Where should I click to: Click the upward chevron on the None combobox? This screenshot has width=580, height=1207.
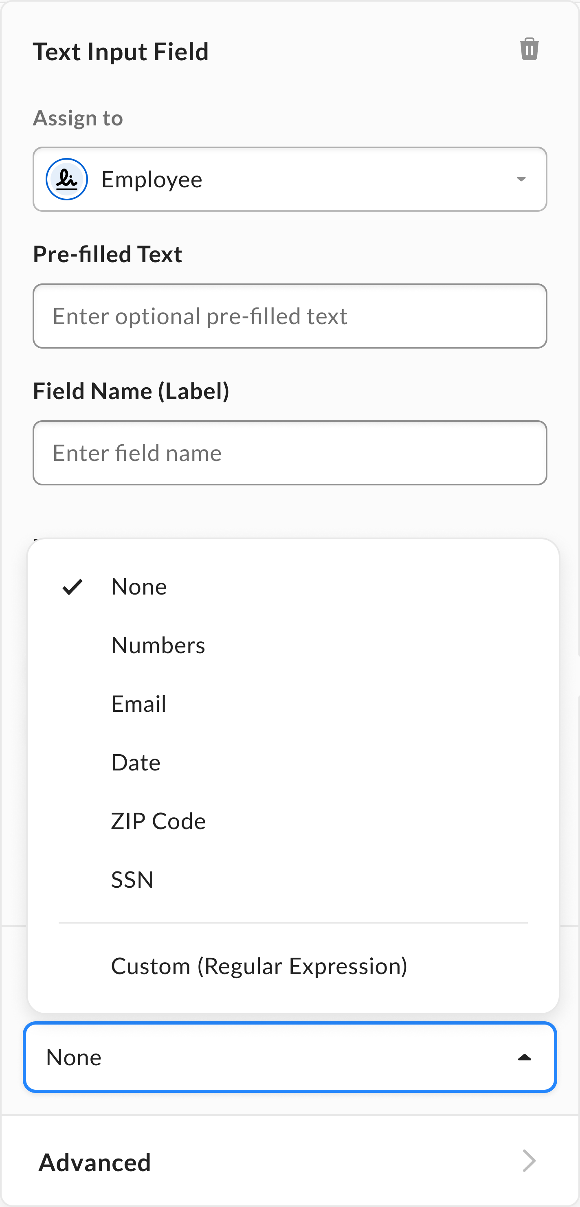(x=525, y=1057)
